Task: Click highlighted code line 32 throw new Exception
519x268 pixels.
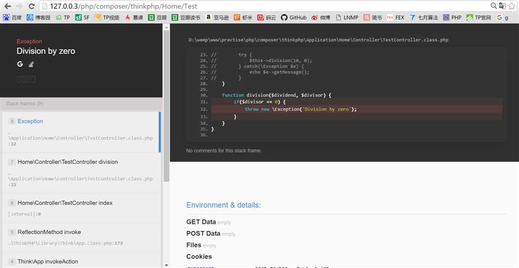Action: (x=357, y=110)
